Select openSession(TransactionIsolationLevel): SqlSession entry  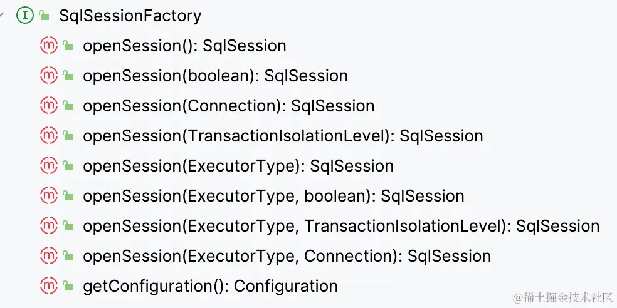coord(283,136)
